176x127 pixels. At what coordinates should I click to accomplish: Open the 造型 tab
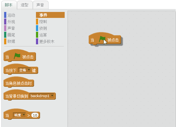25,5
